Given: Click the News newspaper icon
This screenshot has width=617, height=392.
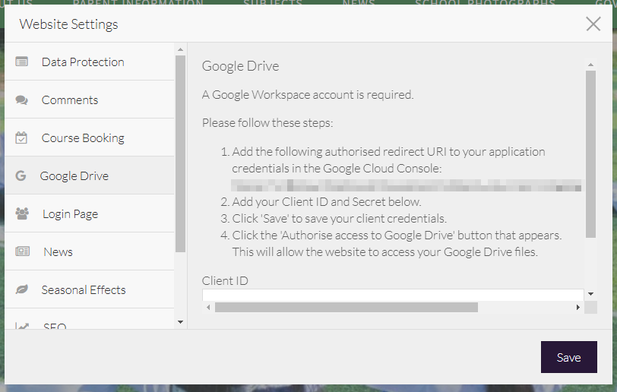Looking at the screenshot, I should click(22, 251).
